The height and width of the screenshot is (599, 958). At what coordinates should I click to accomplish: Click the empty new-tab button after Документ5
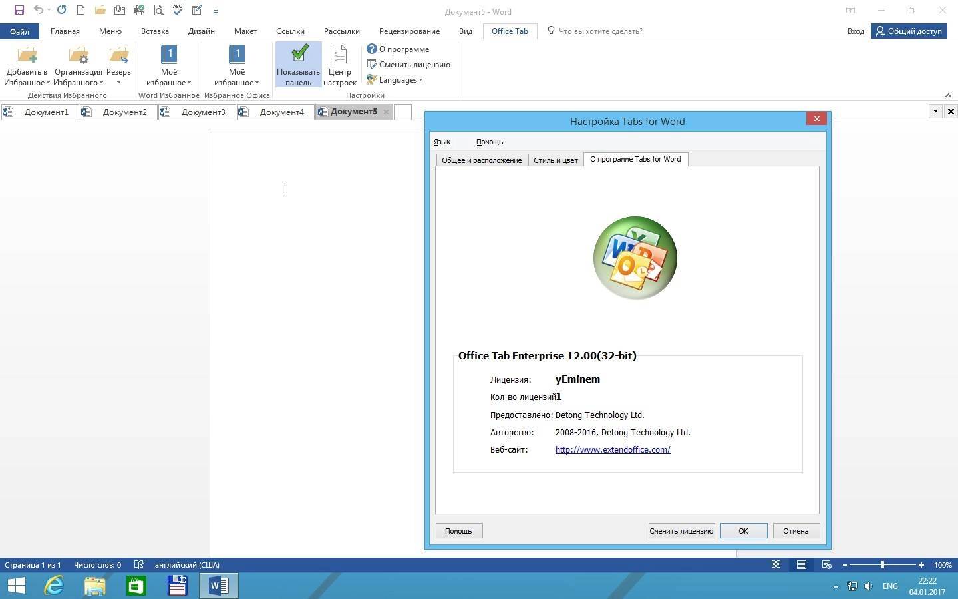click(x=402, y=112)
